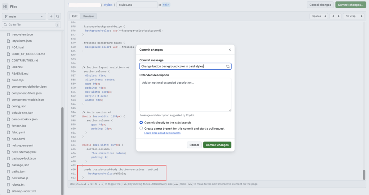Open paths.json in file tree
The image size is (369, 195).
[x=18, y=172]
